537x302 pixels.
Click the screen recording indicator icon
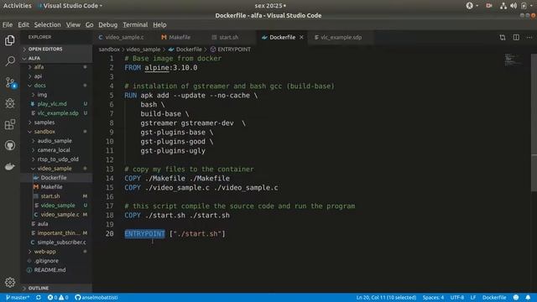tap(488, 6)
